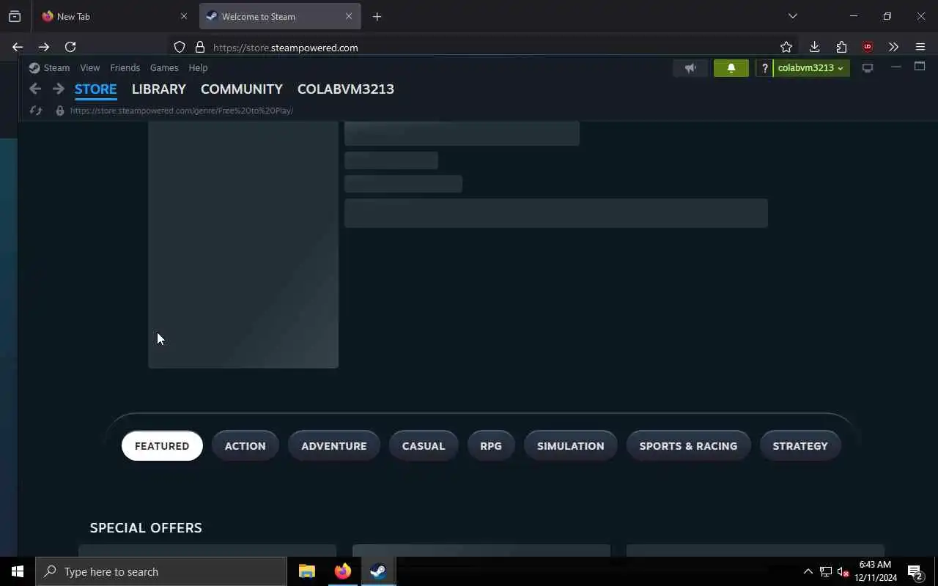Select the ADVENTURE category pill

click(333, 446)
